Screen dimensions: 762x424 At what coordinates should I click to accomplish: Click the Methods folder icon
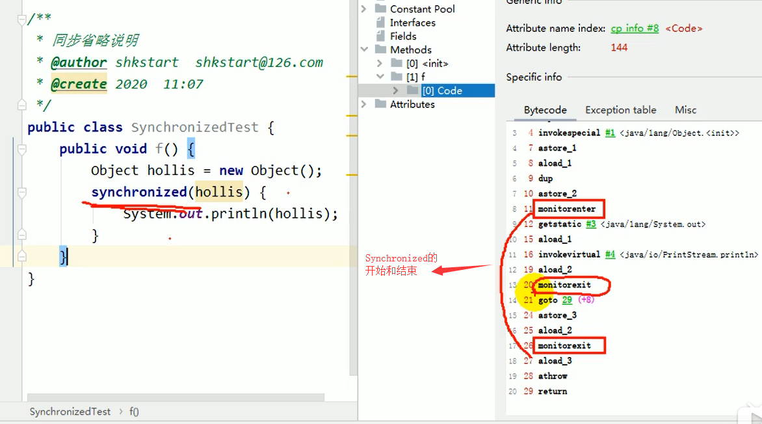coord(381,49)
